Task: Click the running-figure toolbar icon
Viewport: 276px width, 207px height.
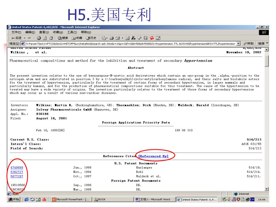Action: pos(133,38)
